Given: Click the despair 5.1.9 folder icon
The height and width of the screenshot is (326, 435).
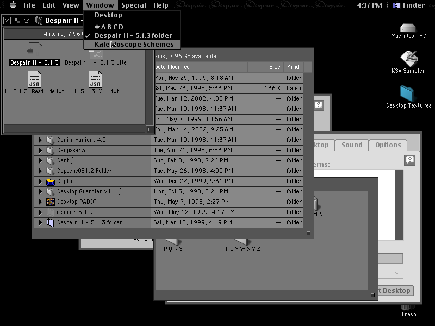Looking at the screenshot, I should (x=50, y=212).
